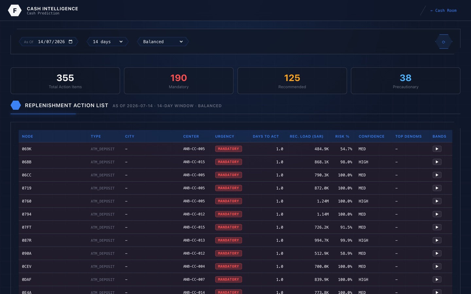Click the MANDATORY badge for node 0760
471x294 pixels.
pos(229,201)
